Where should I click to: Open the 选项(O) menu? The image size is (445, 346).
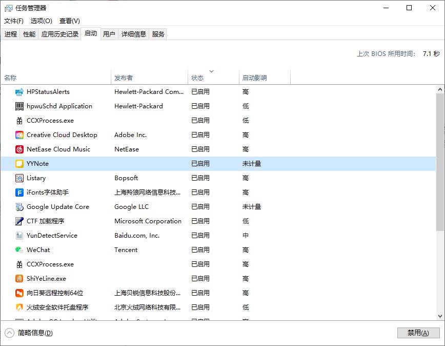point(41,21)
